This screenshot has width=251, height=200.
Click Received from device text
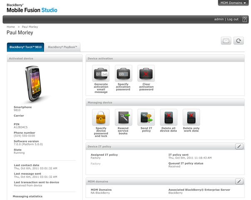tap(28, 185)
